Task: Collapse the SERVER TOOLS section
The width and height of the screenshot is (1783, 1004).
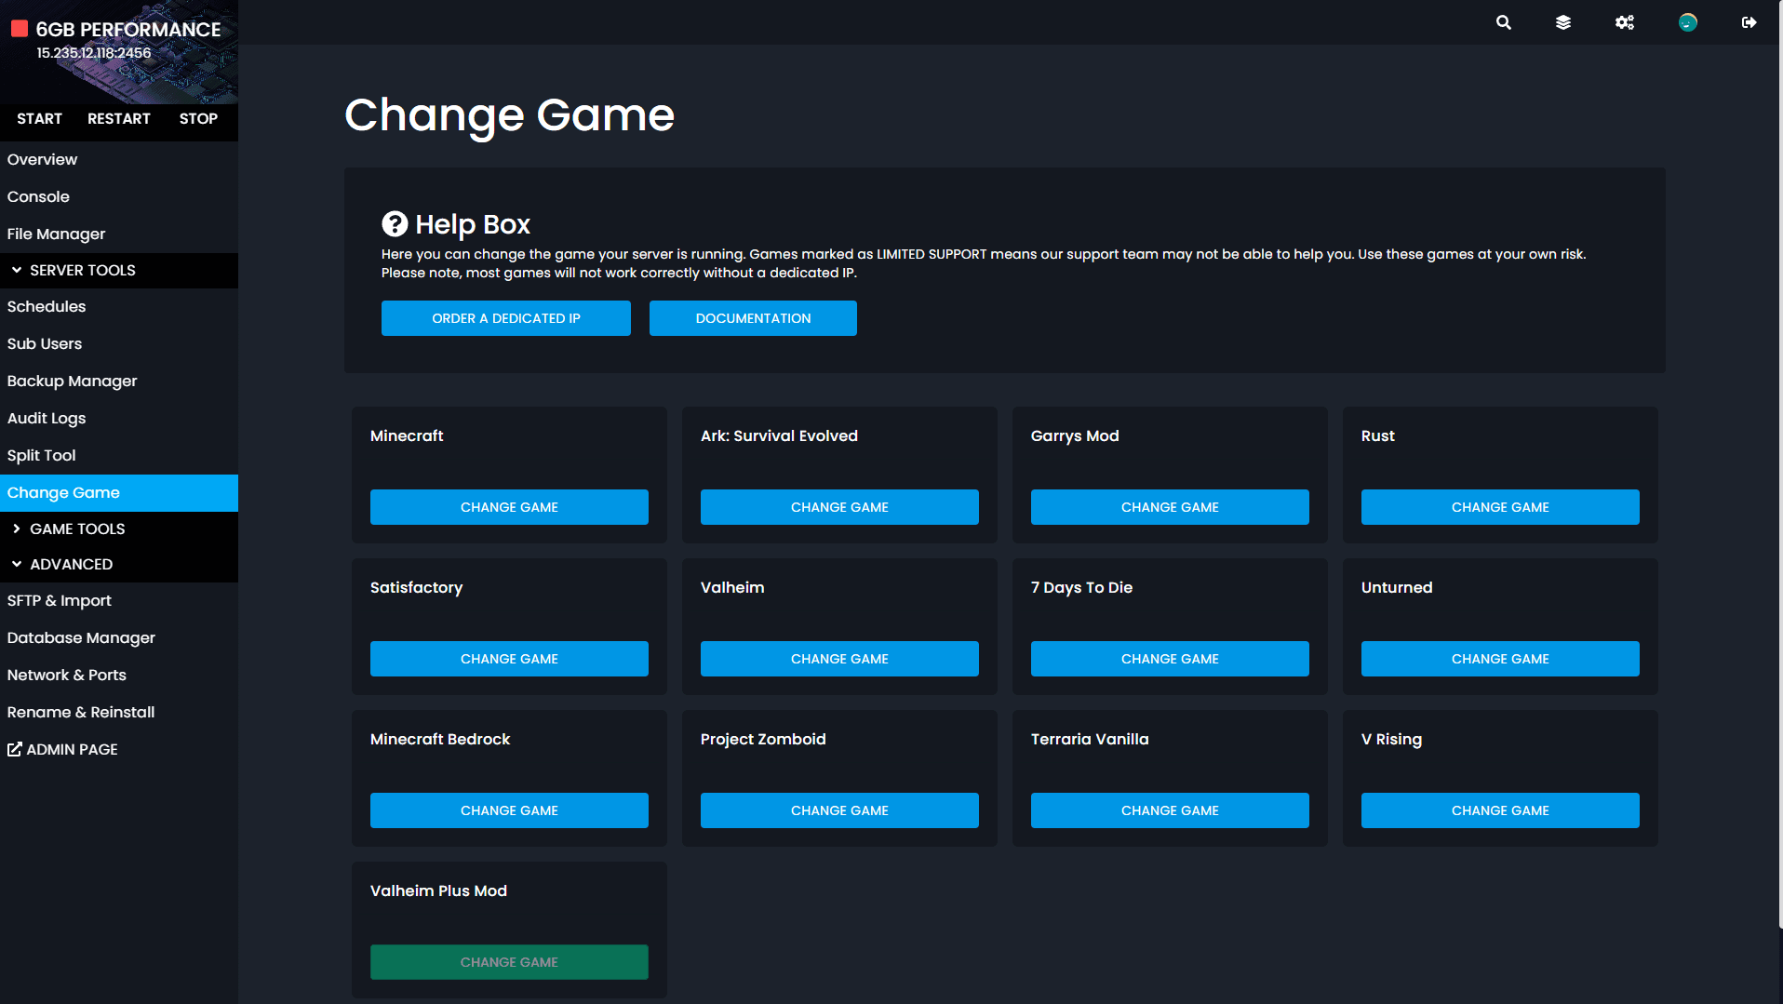Action: (119, 270)
